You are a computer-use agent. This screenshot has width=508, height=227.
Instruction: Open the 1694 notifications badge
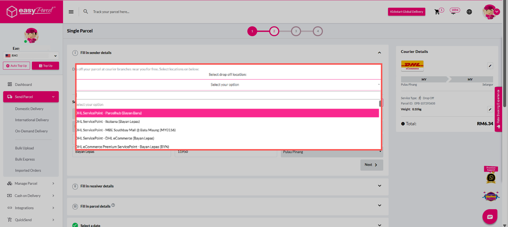point(455,10)
